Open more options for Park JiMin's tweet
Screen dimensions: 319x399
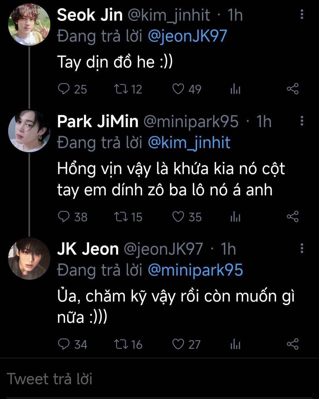pyautogui.click(x=302, y=121)
